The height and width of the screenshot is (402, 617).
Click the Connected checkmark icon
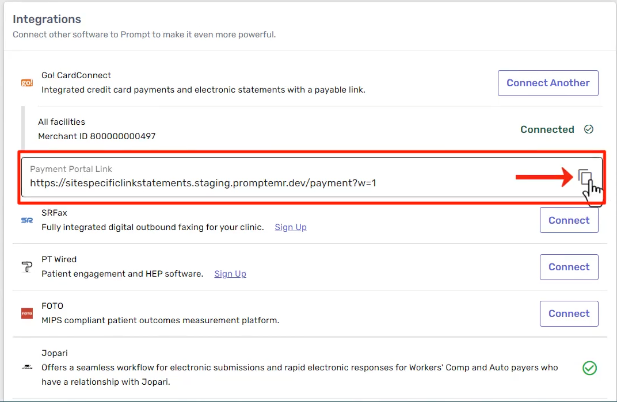click(589, 129)
